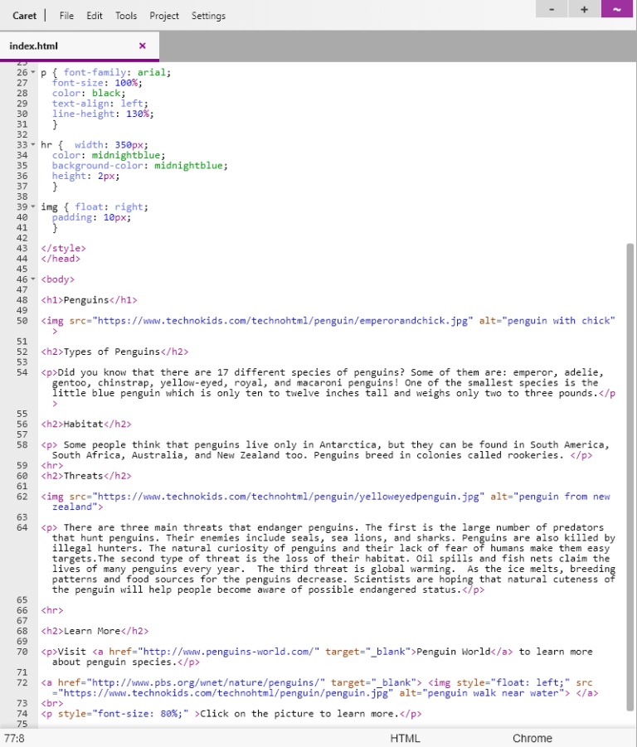Click the <hr> tag on line 66
Viewport: 637px width, 747px height.
click(52, 610)
